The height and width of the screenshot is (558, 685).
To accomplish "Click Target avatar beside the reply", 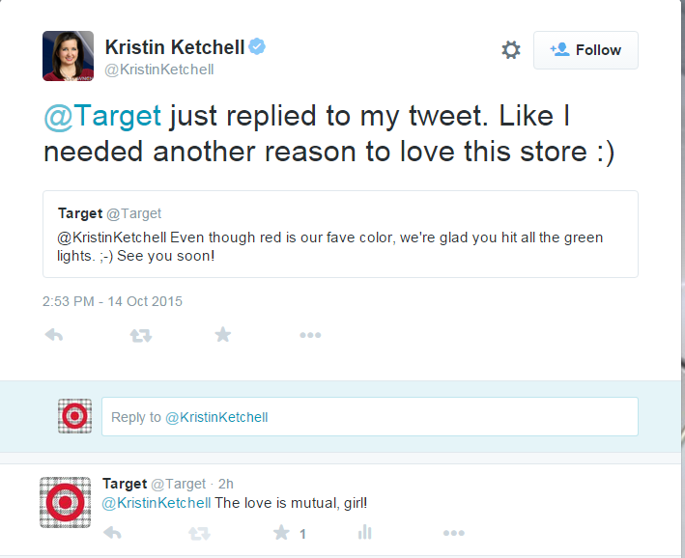I will 66,502.
